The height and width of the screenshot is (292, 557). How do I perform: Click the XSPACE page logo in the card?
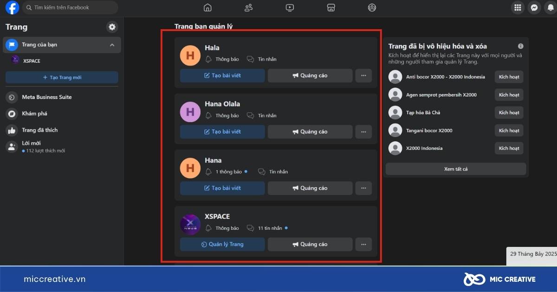click(190, 224)
